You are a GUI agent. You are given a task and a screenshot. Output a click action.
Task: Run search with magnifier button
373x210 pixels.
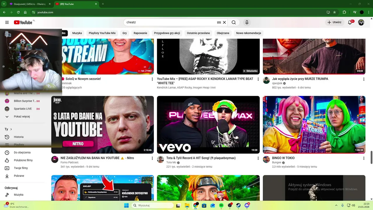pos(234,22)
